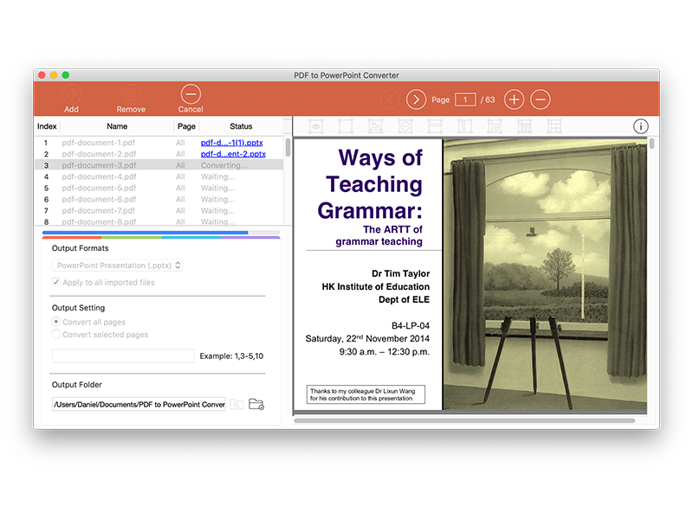Image resolution: width=693 pixels, height=519 pixels.
Task: Click the magnifier icon beside output folder path
Action: [x=236, y=404]
